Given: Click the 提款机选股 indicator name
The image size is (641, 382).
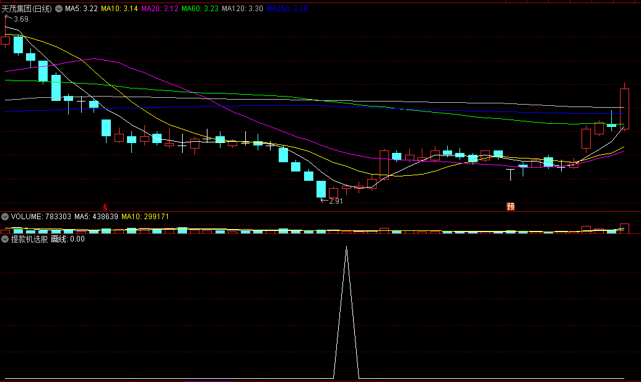Looking at the screenshot, I should click(30, 239).
